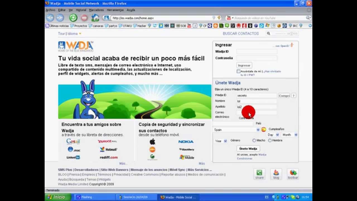Select the Hembra gender radio button

(x=270, y=140)
